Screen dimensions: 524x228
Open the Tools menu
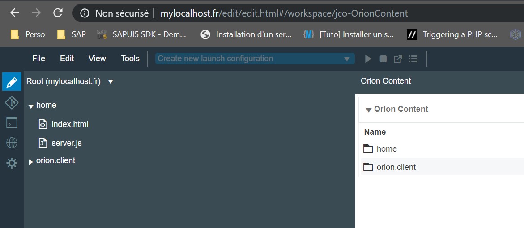(130, 59)
